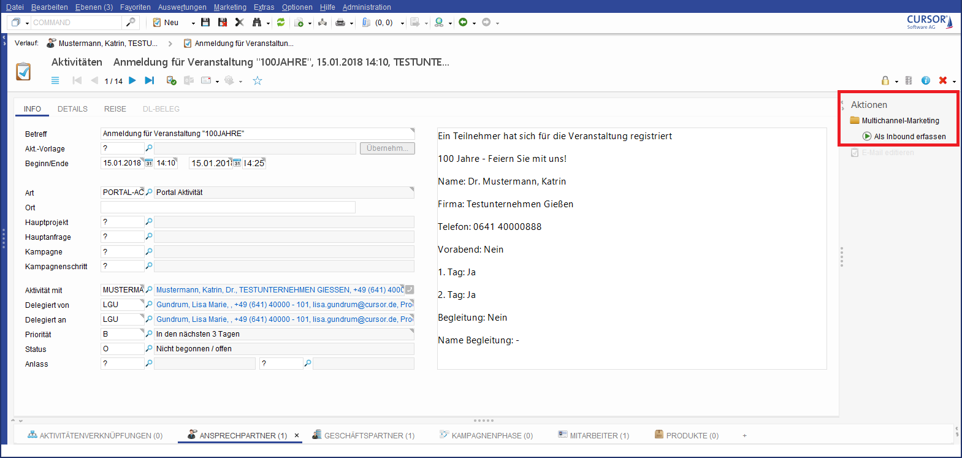
Task: Open the start date calendar picker
Action: coord(148,163)
